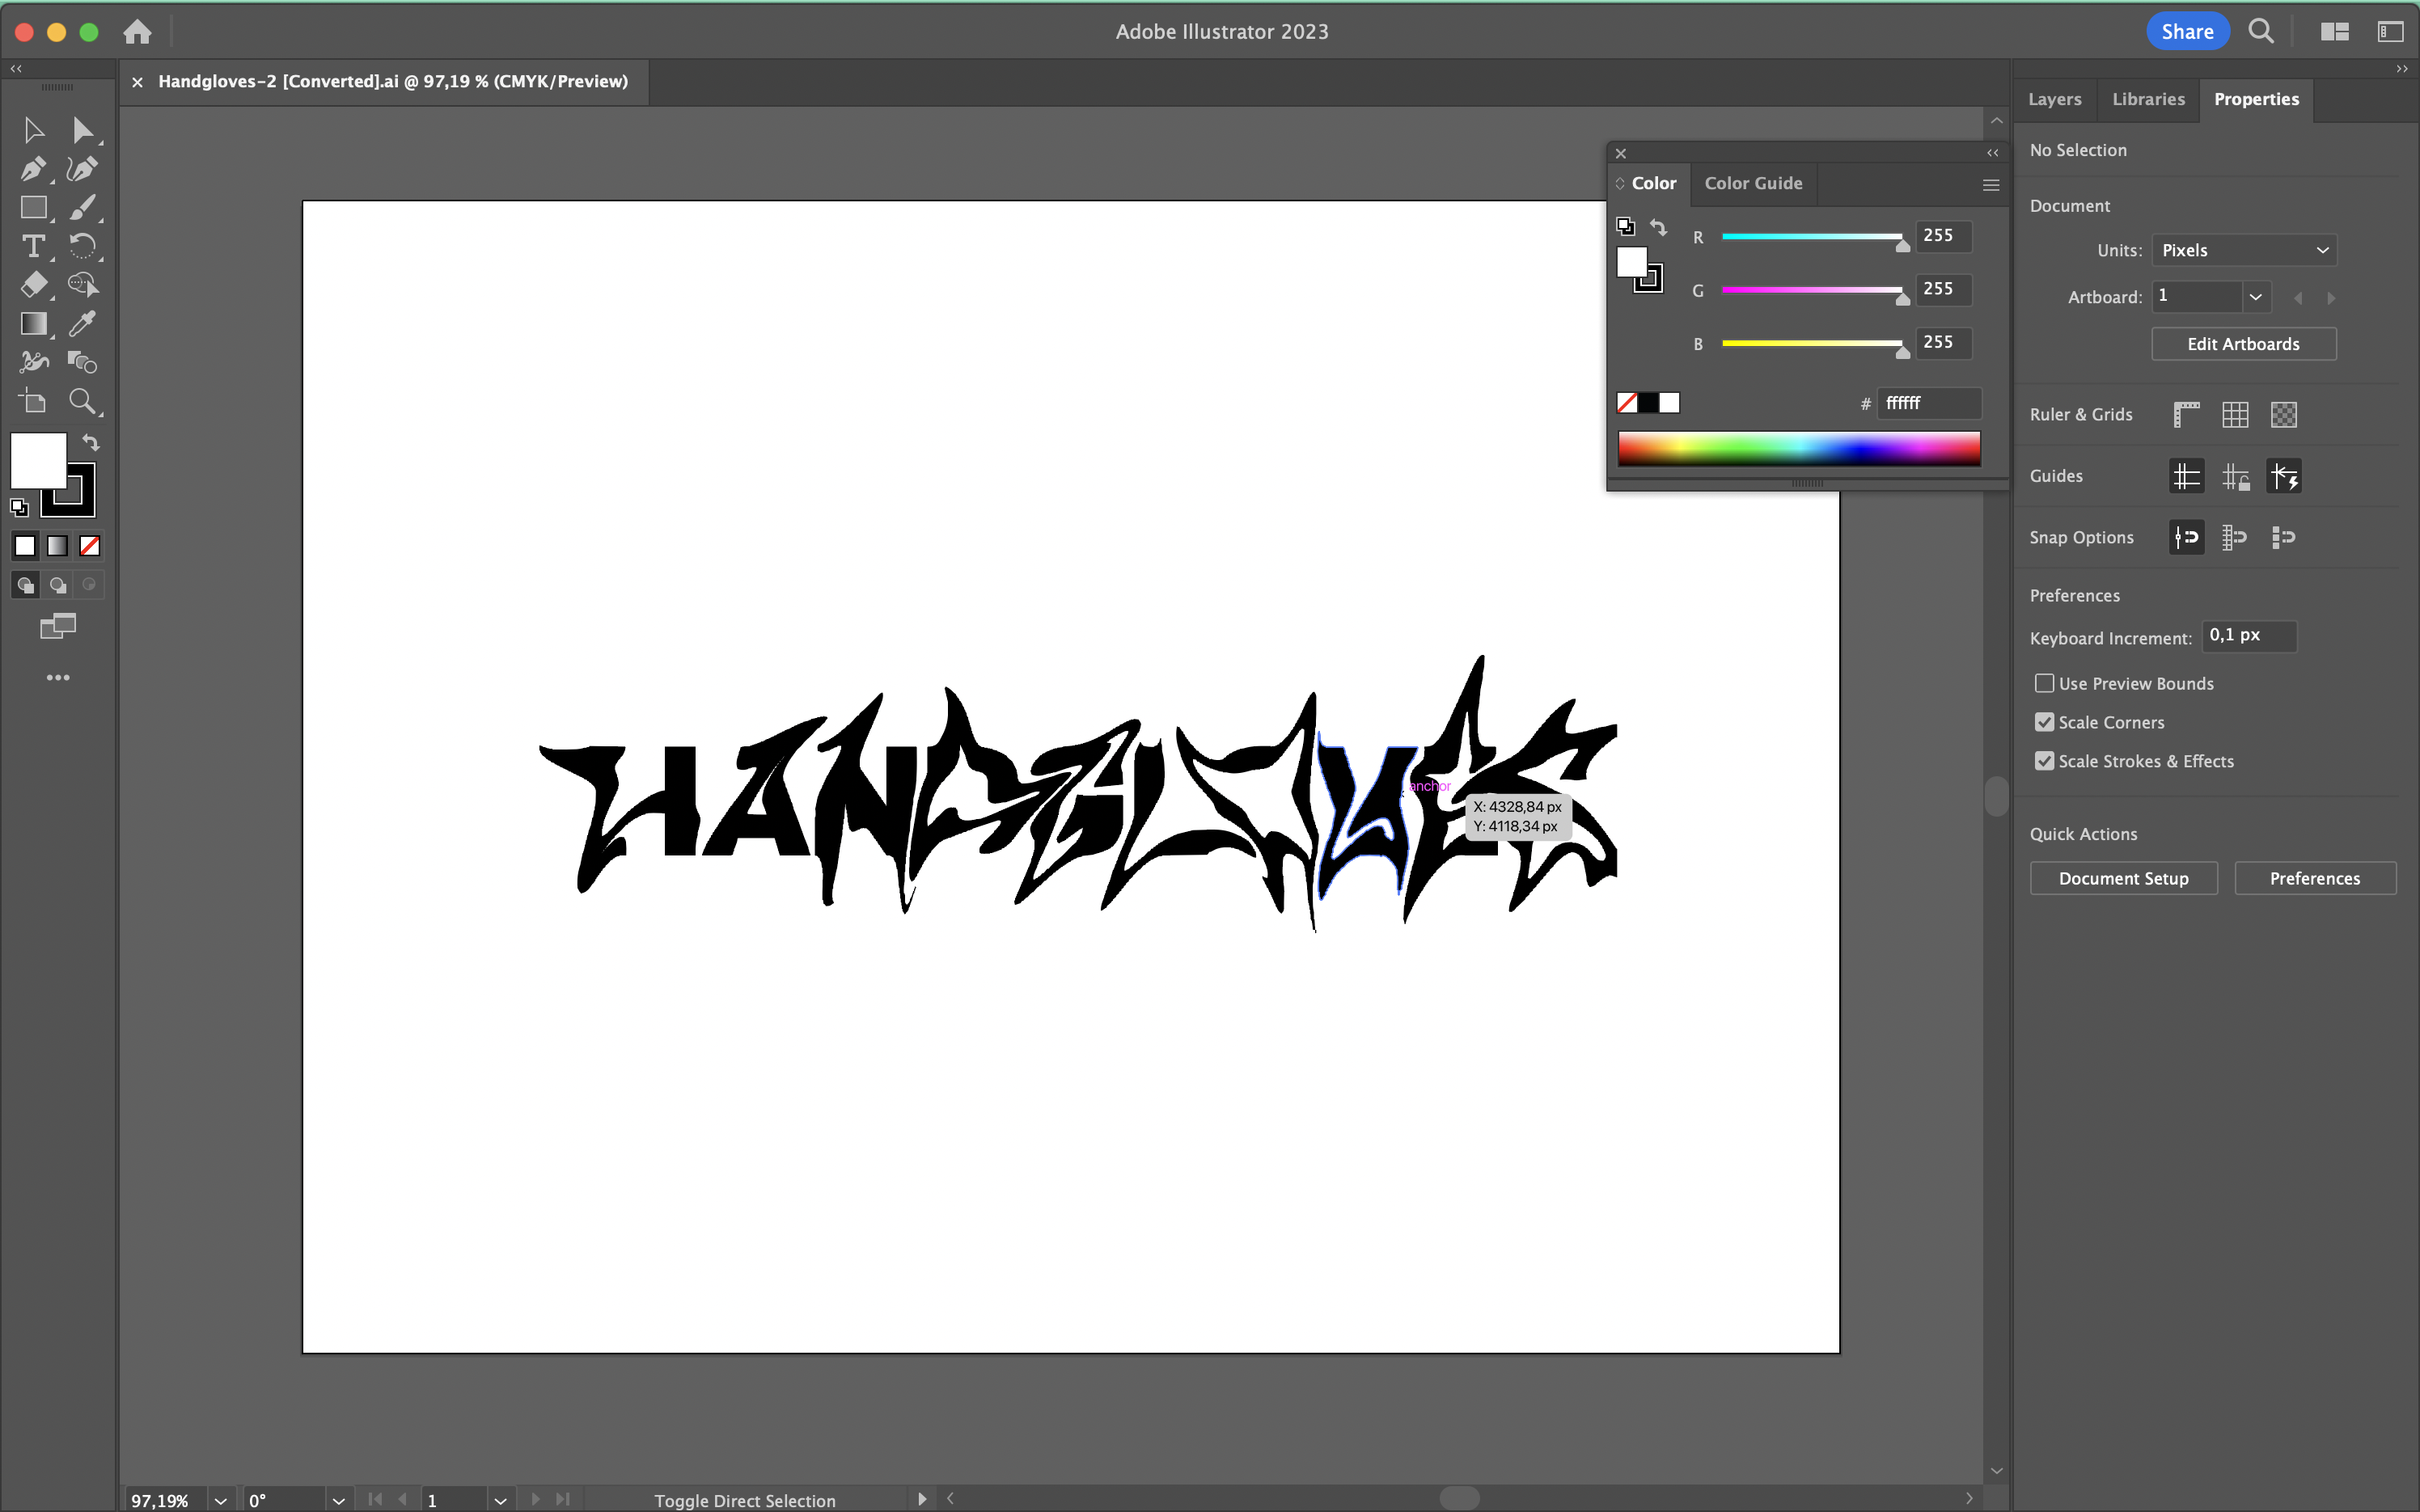The height and width of the screenshot is (1512, 2420).
Task: Open the Units dropdown
Action: (x=2243, y=250)
